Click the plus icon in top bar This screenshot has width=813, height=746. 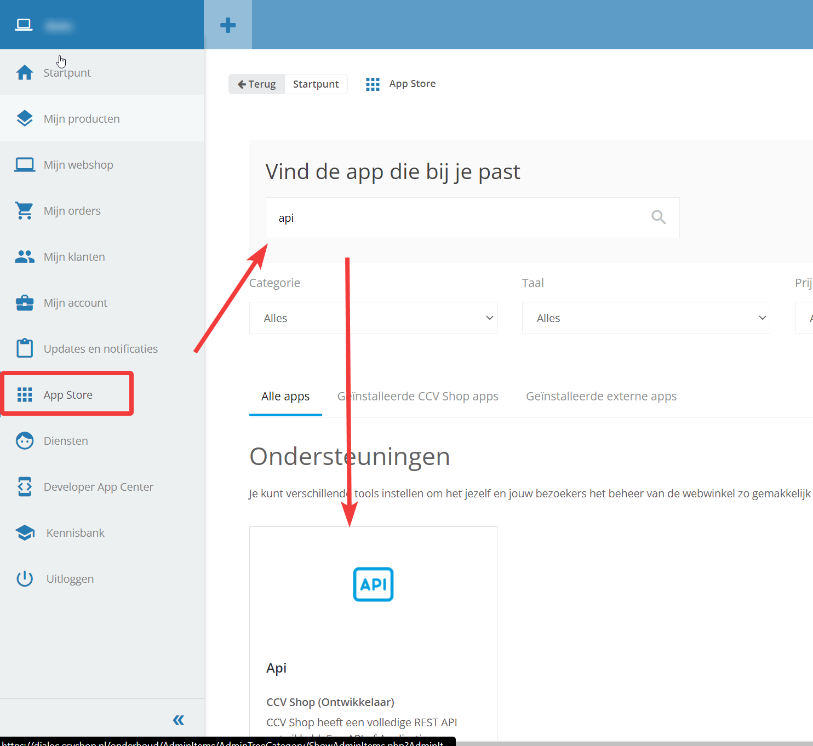(x=228, y=25)
